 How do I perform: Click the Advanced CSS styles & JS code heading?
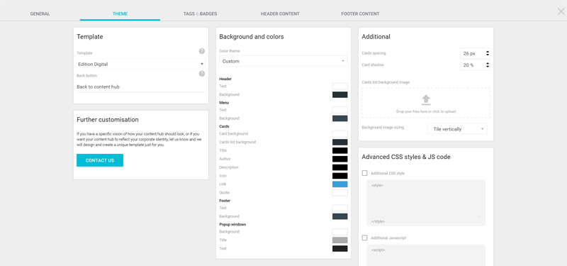click(x=406, y=157)
